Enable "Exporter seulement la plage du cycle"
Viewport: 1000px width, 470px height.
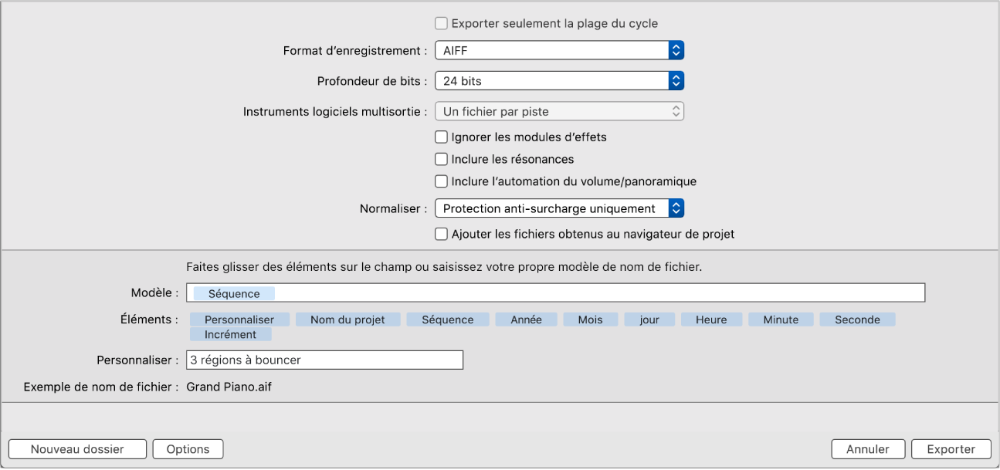(441, 23)
